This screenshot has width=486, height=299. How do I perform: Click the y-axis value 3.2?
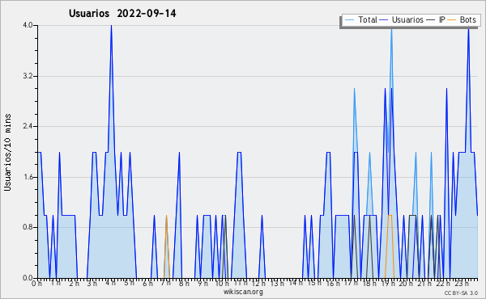click(x=28, y=76)
